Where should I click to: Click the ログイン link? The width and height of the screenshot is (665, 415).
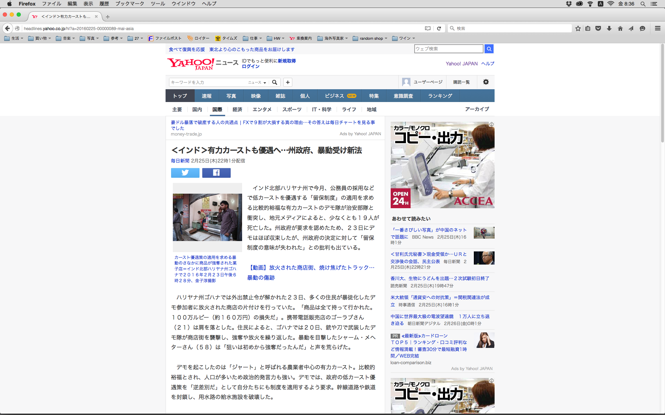pos(250,66)
